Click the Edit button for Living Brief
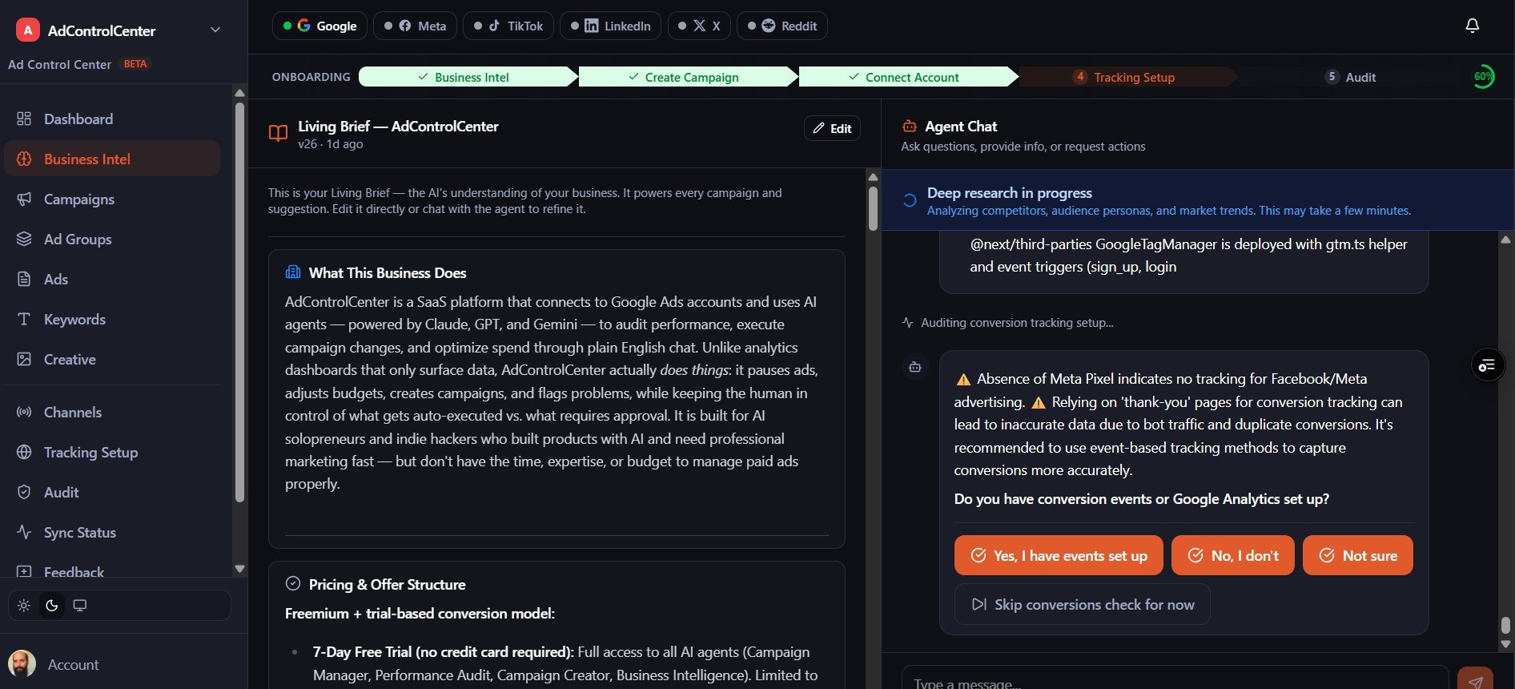This screenshot has width=1515, height=689. [832, 128]
